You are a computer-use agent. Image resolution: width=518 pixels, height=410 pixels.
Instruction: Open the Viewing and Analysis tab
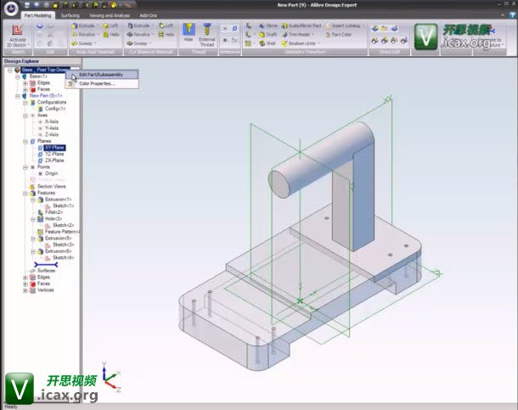109,14
